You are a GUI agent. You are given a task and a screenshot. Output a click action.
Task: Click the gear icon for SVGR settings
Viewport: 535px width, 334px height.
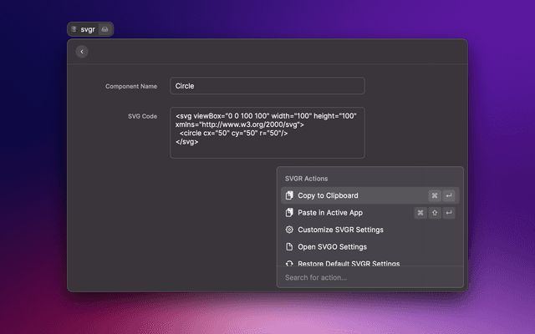tap(289, 230)
